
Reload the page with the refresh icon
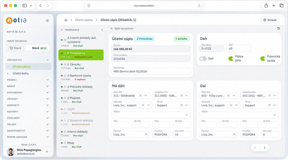(199, 6)
